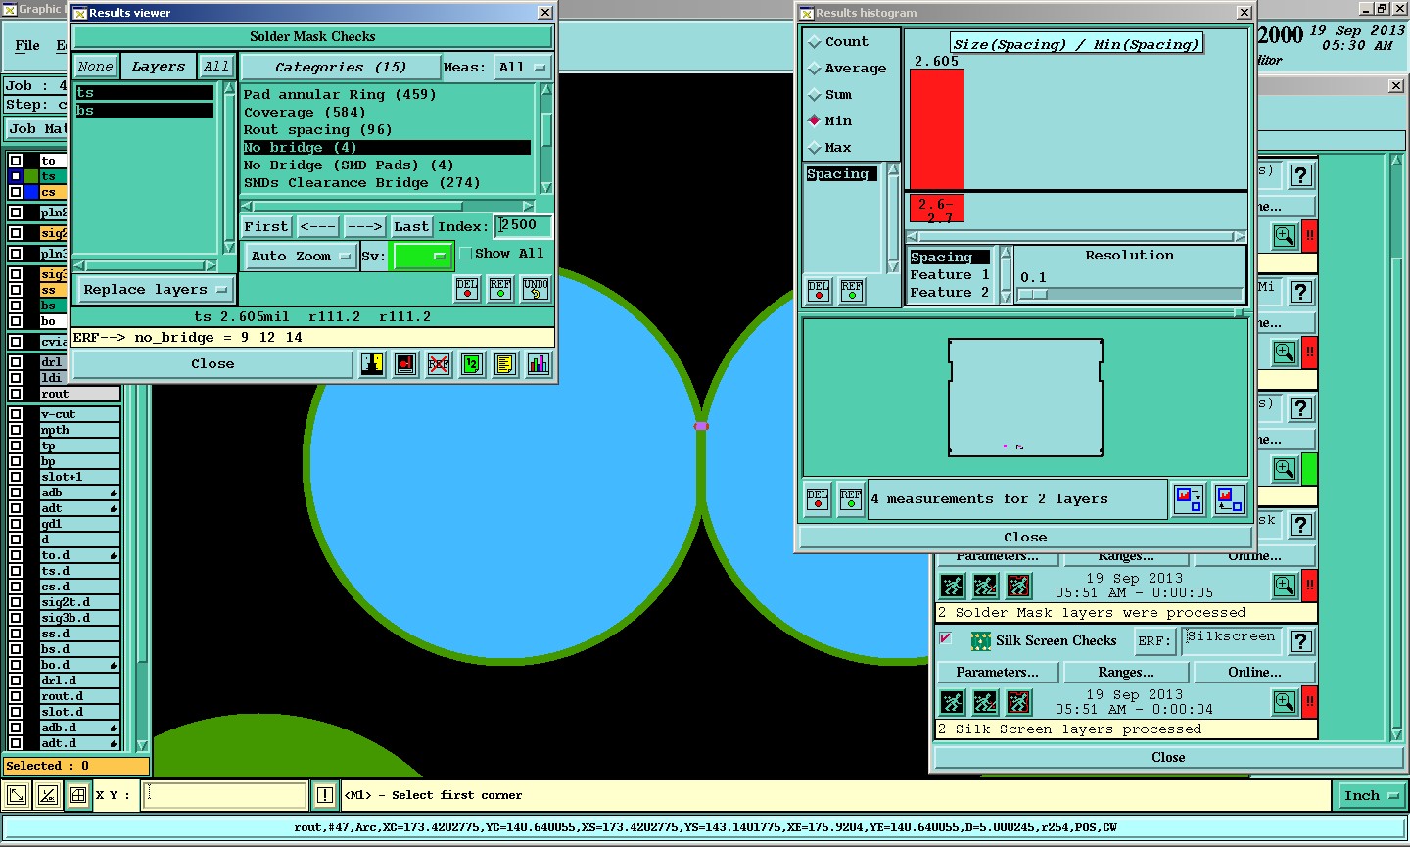
Task: Select 'Pad annular Ring (459)' category
Action: (x=340, y=95)
